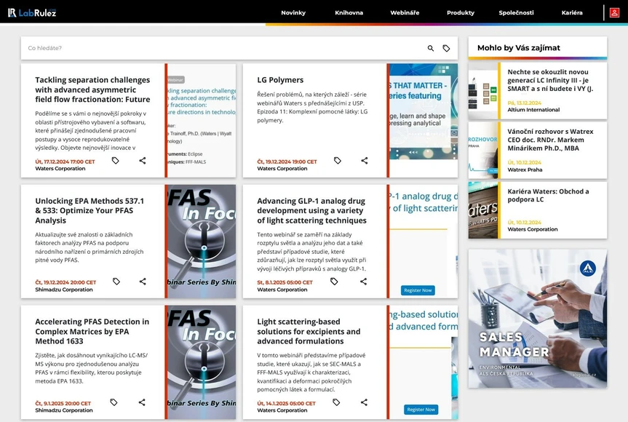
Task: Click date 'Út, 17.12.2024 17:00 CET'
Action: coord(65,162)
